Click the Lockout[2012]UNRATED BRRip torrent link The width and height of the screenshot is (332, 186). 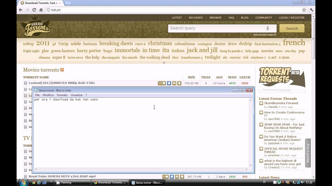tap(62, 83)
